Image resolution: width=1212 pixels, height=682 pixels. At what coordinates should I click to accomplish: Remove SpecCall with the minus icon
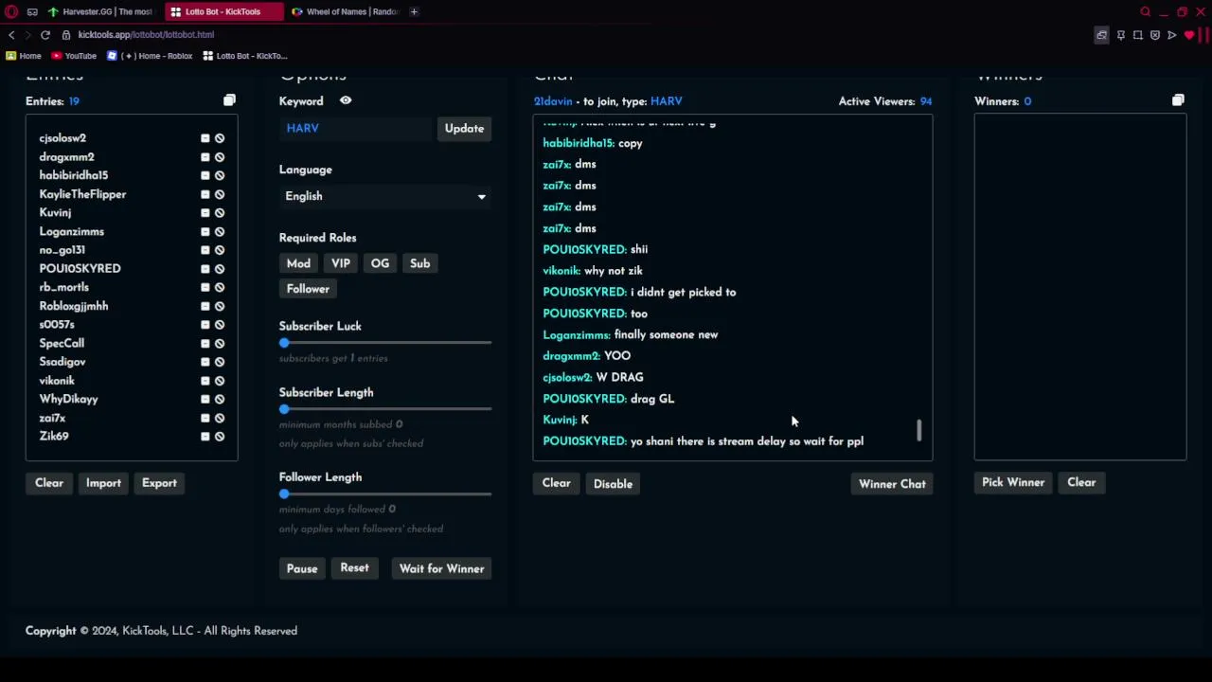point(205,343)
